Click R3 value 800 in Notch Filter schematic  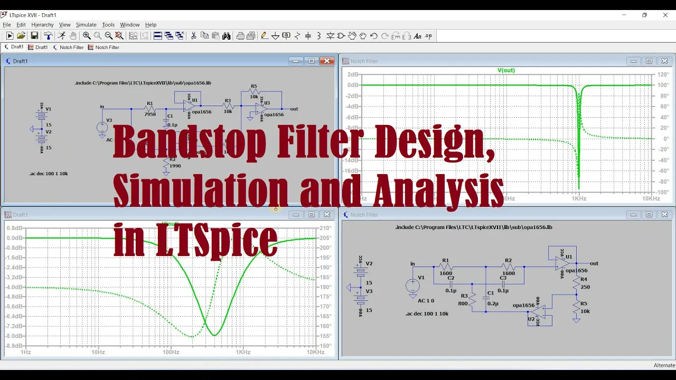pyautogui.click(x=463, y=303)
